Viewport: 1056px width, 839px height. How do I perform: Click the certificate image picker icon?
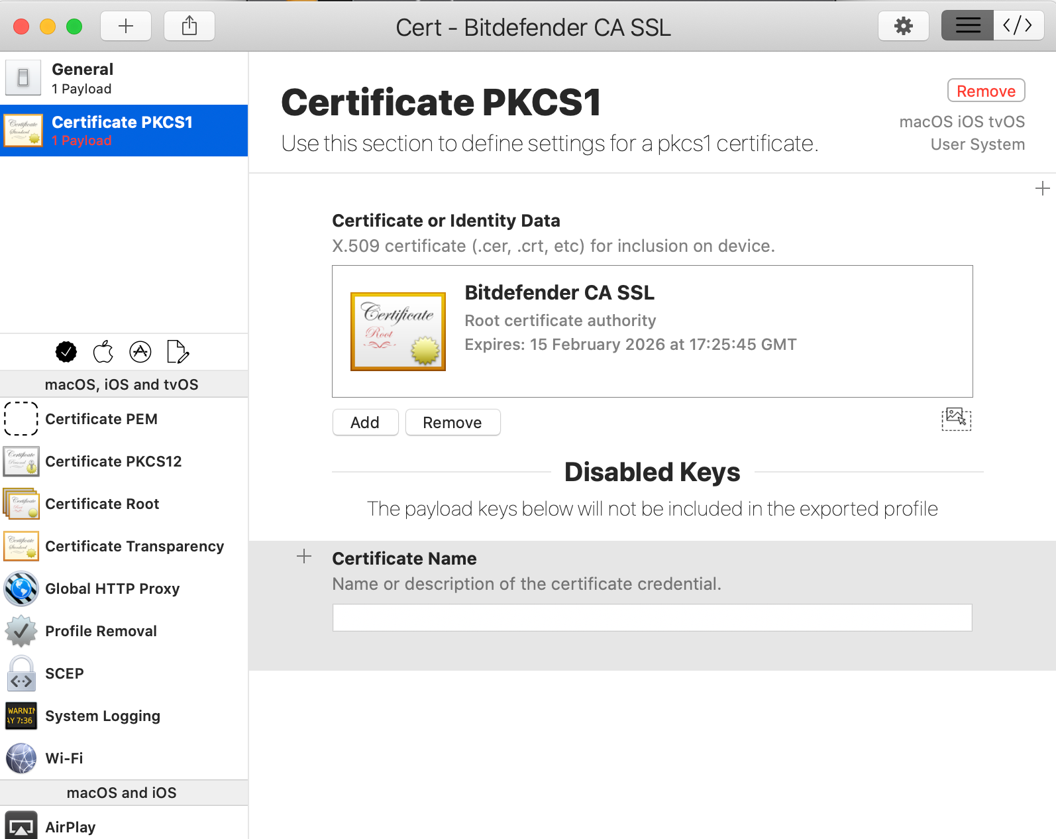coord(956,419)
